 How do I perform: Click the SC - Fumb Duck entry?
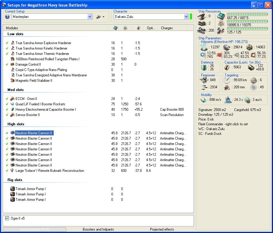click(210, 134)
